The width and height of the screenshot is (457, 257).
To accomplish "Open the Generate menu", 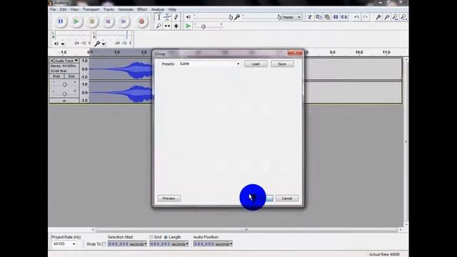I will click(x=126, y=9).
